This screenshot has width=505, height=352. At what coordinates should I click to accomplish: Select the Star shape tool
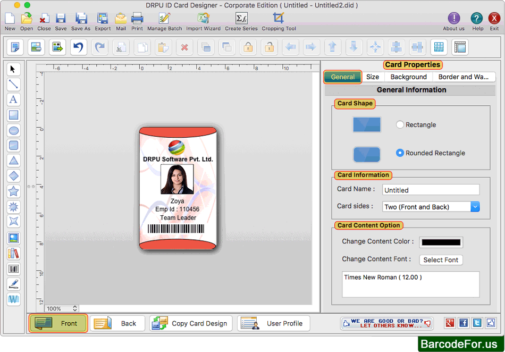point(13,191)
